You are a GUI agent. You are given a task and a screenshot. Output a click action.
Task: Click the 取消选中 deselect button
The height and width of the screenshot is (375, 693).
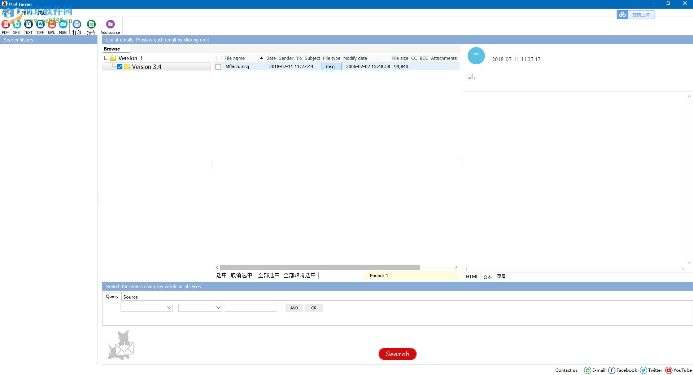(241, 275)
